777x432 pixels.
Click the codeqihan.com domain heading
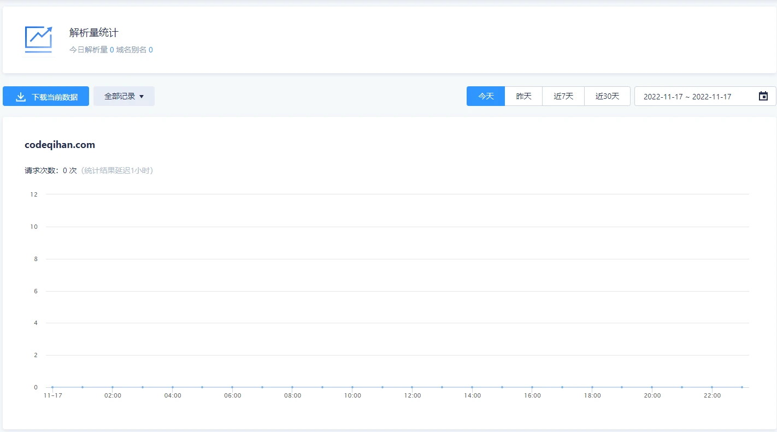60,145
